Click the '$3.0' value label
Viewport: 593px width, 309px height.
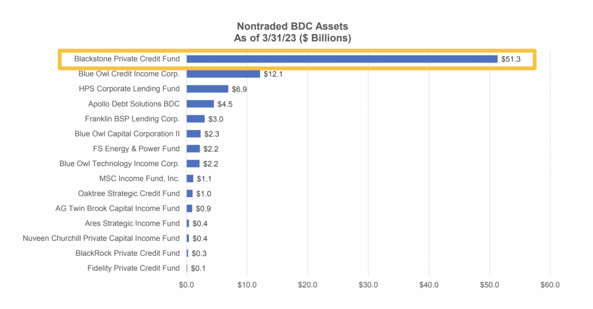(x=216, y=119)
